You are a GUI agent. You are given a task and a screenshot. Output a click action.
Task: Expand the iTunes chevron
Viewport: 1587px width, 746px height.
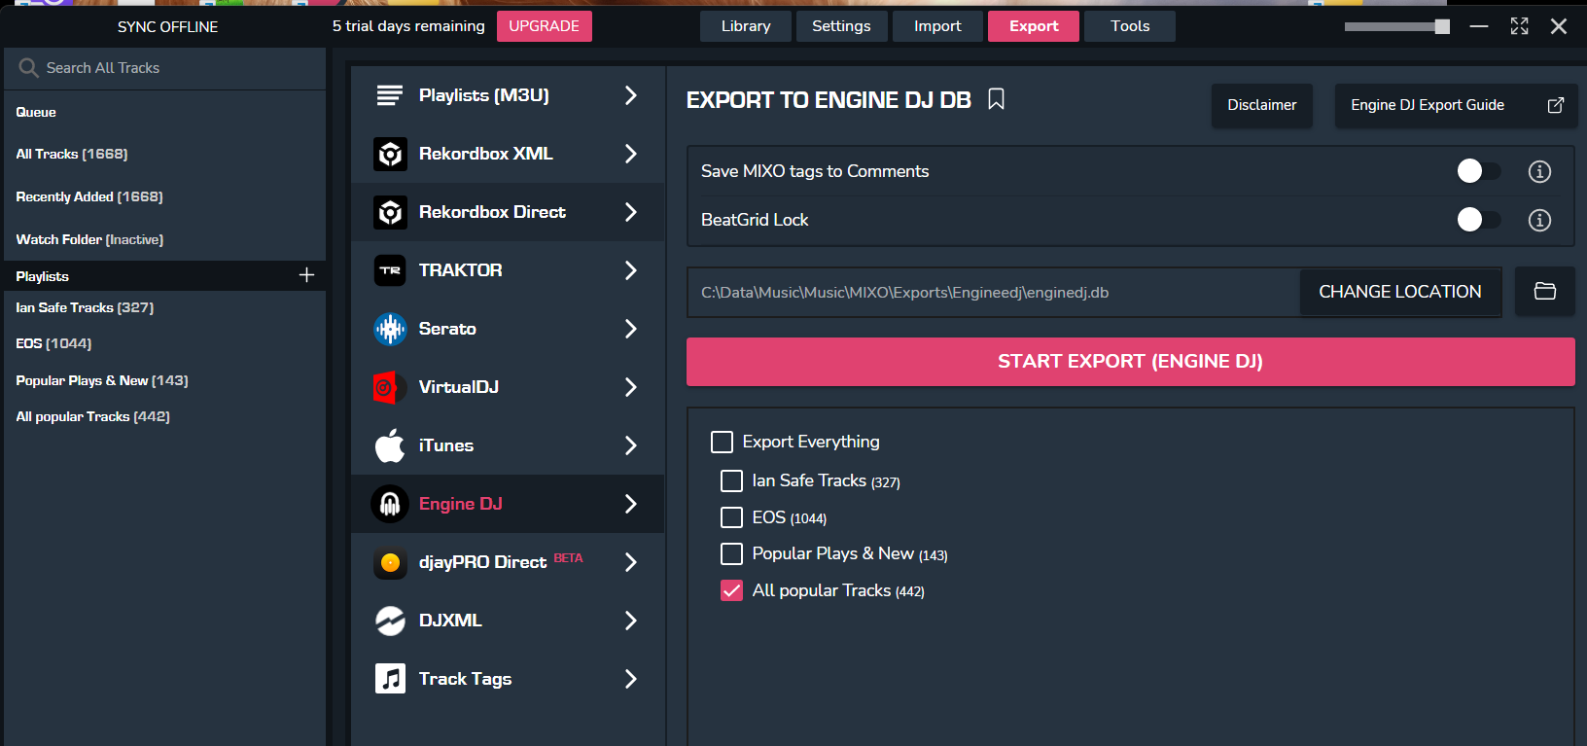(x=631, y=445)
